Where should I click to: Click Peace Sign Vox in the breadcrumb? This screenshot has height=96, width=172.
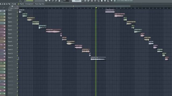40,4
